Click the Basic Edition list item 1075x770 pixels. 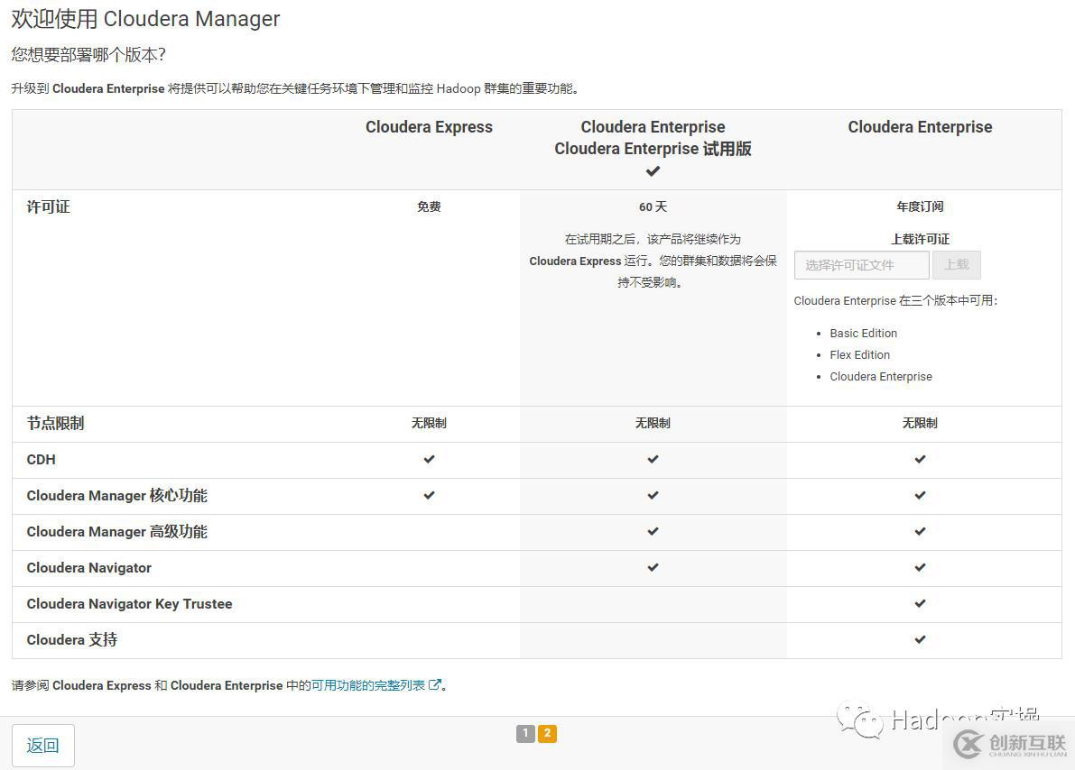tap(863, 333)
